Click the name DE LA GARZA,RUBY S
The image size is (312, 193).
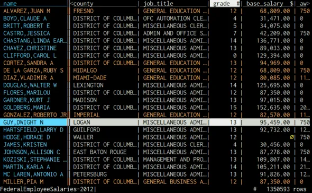(x=33, y=71)
